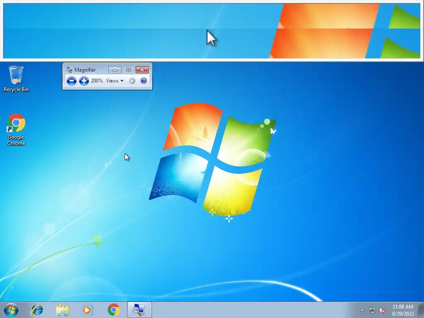Zoom out with Magnifier minus button
This screenshot has height=318, width=424.
pyautogui.click(x=71, y=81)
